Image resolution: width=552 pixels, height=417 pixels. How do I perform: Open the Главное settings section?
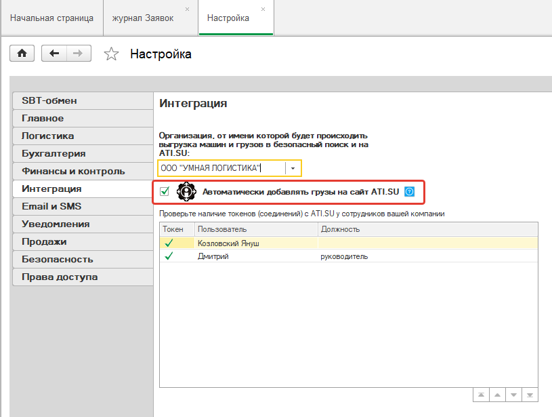pyautogui.click(x=83, y=119)
